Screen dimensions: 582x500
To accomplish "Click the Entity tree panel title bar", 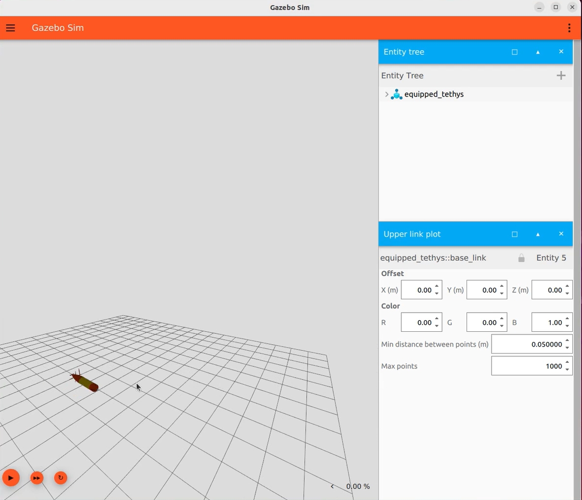I will (476, 52).
